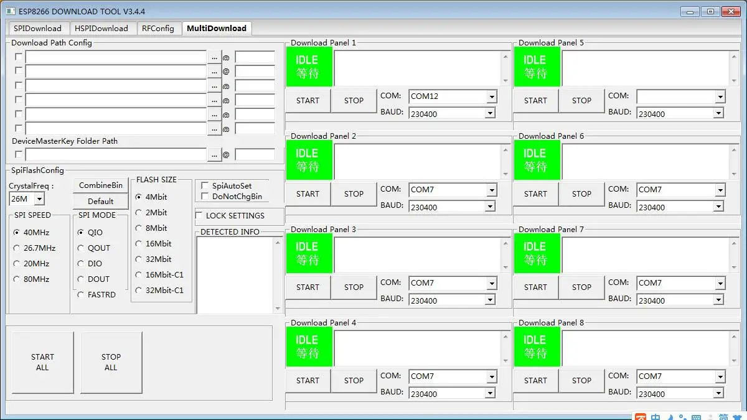Select QOUT SPI mode
Image resolution: width=747 pixels, height=420 pixels.
[x=81, y=248]
